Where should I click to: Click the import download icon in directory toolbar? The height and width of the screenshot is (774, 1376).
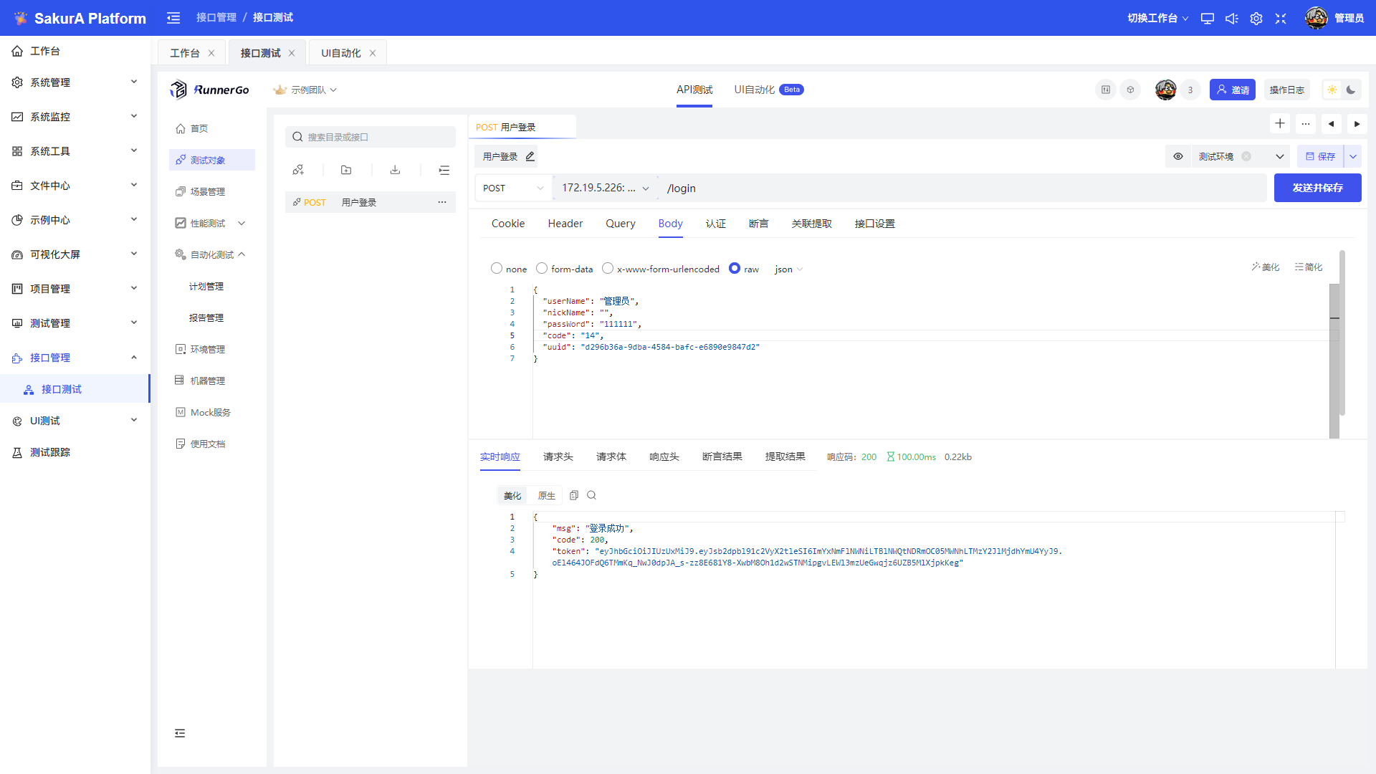pyautogui.click(x=395, y=170)
